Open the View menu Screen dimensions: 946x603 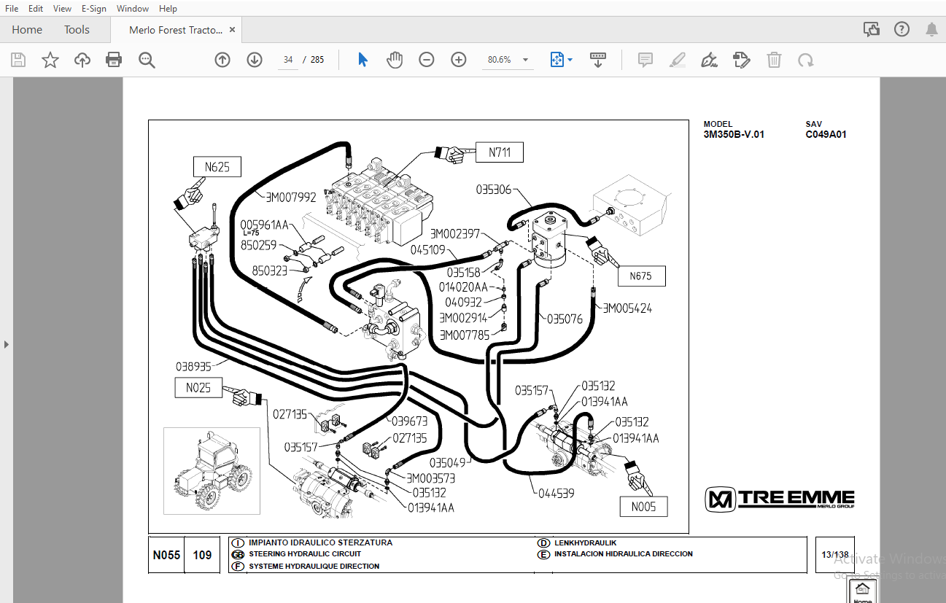pos(63,9)
